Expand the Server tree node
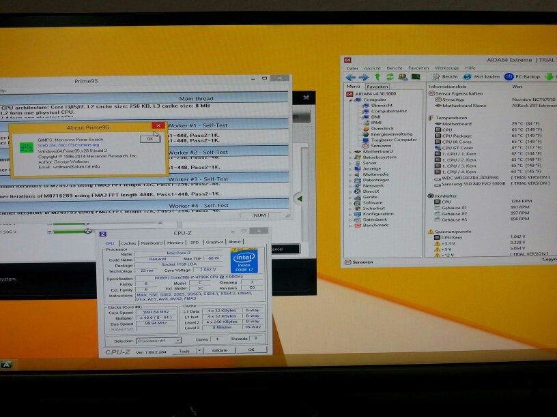This screenshot has height=417, width=557. tap(350, 164)
